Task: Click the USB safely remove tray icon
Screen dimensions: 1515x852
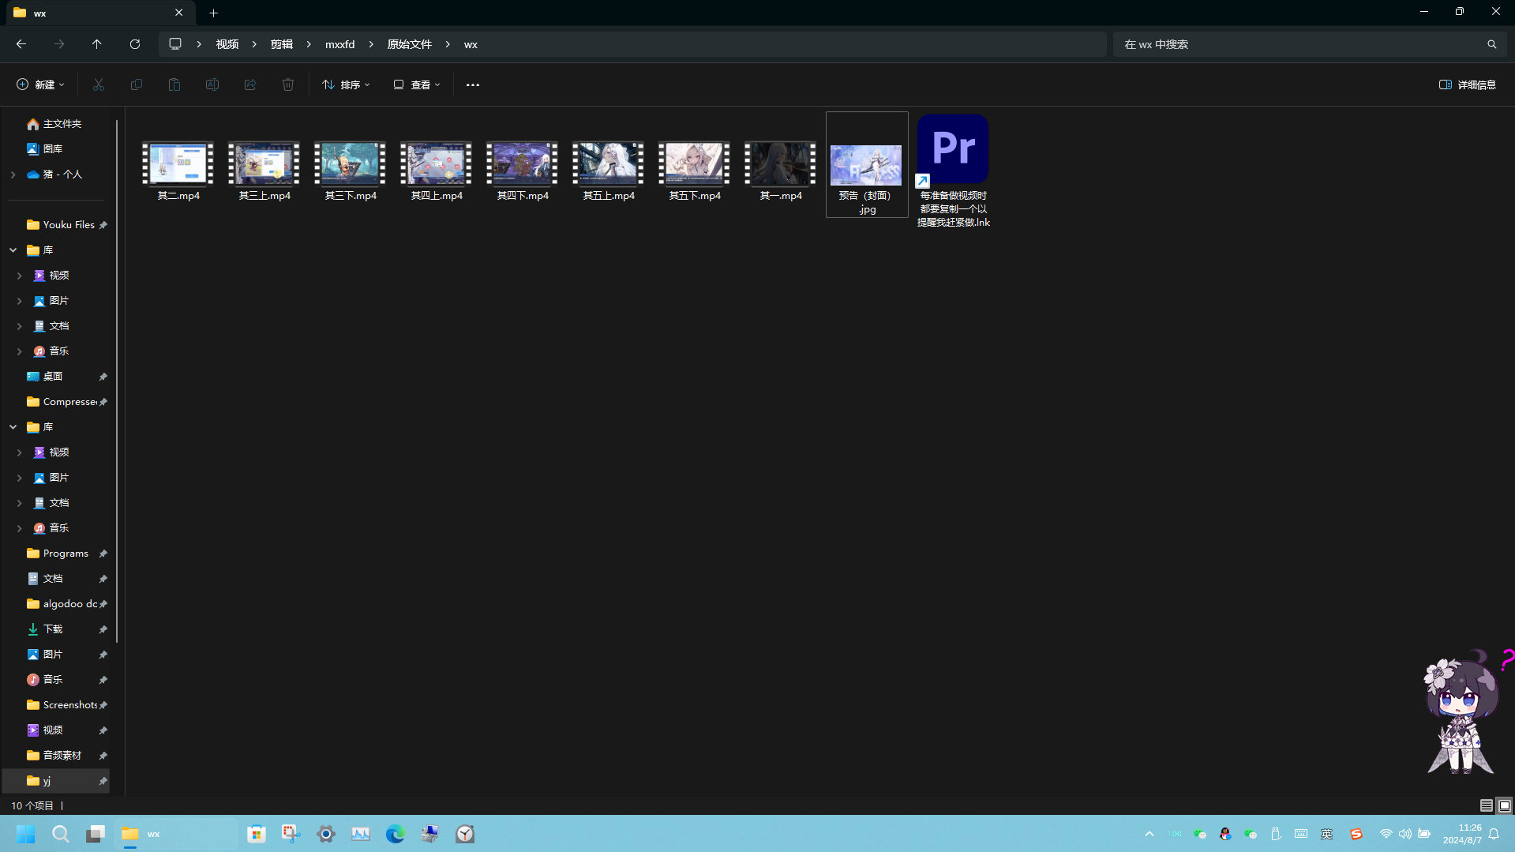Action: (x=1276, y=834)
